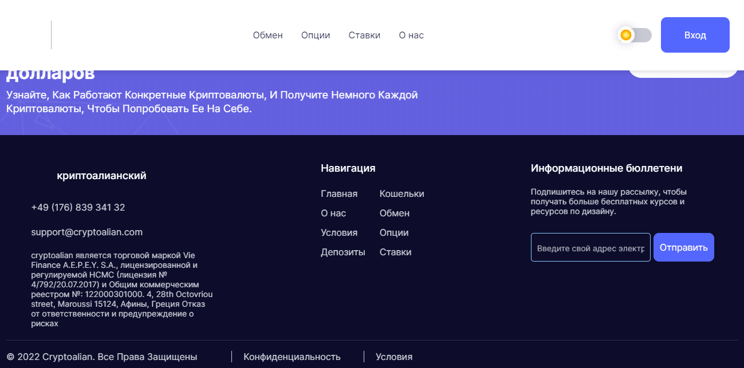Click the phone number +49 (176) 839 341 32
This screenshot has height=368, width=744.
click(x=78, y=207)
